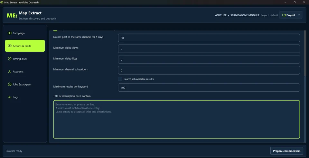The image size is (309, 158).
Task: Click the Project: default label
Action: (x=269, y=15)
